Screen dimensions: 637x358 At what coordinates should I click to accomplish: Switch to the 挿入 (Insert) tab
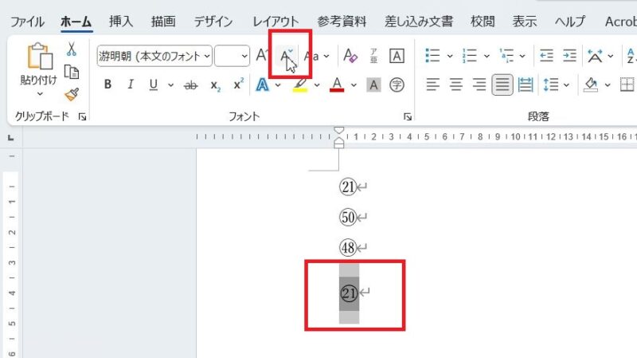click(121, 22)
